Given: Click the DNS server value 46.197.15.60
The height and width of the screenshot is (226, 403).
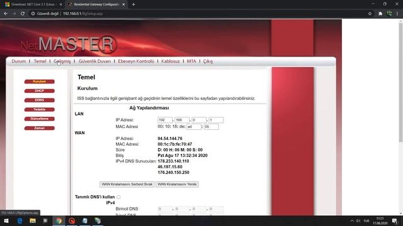Looking at the screenshot, I should [x=170, y=167].
